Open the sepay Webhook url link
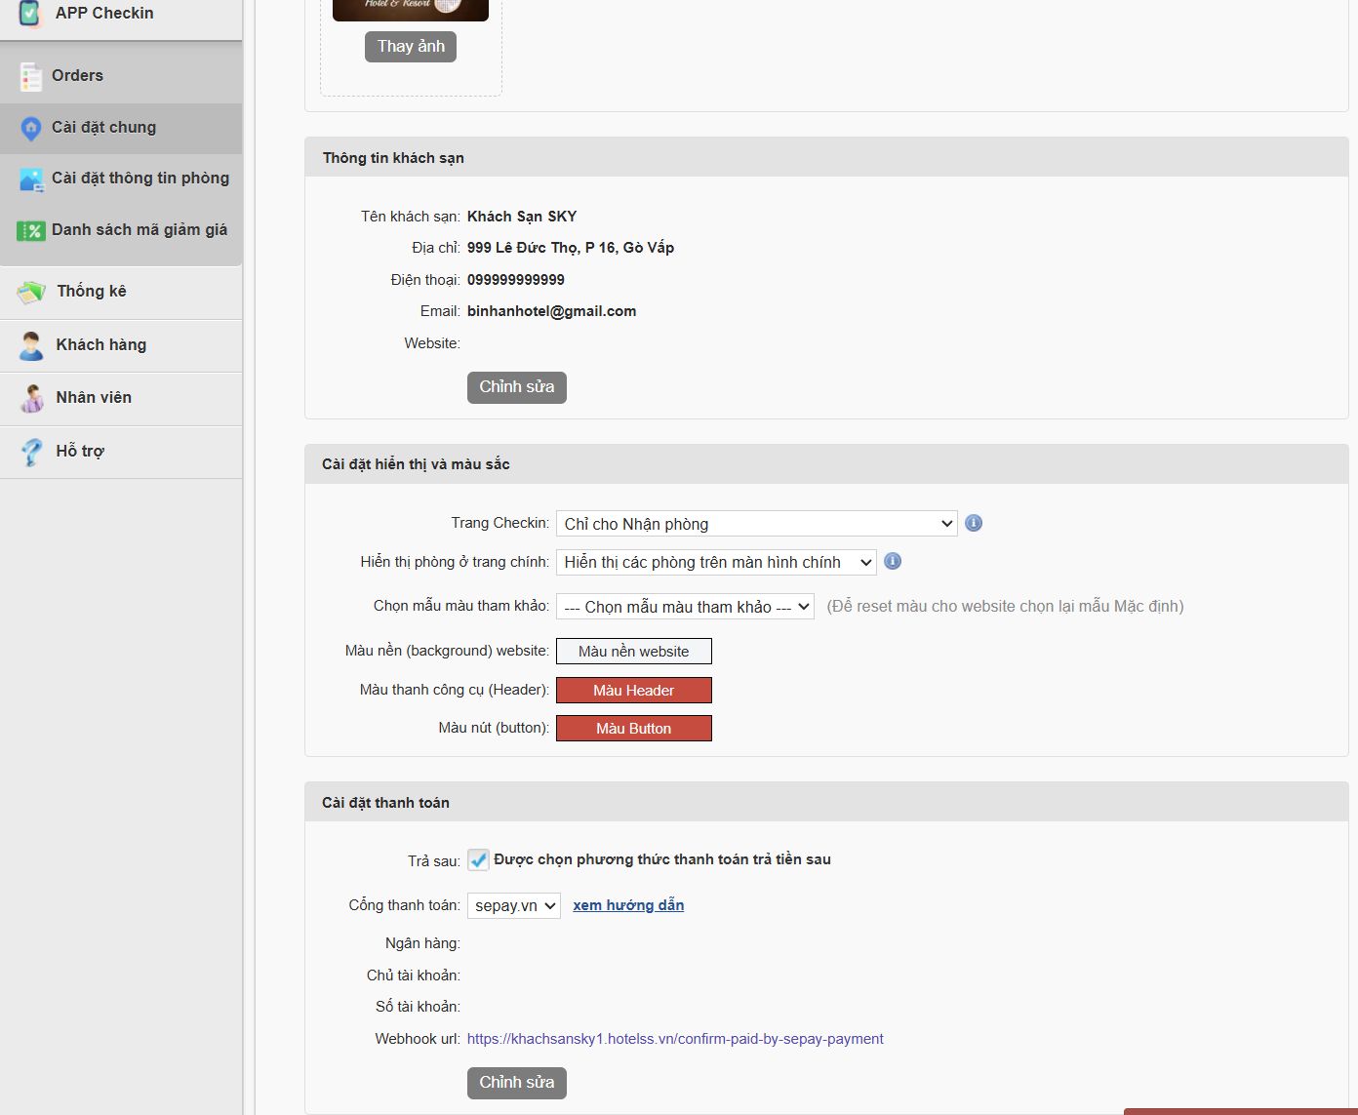1358x1115 pixels. pyautogui.click(x=675, y=1039)
